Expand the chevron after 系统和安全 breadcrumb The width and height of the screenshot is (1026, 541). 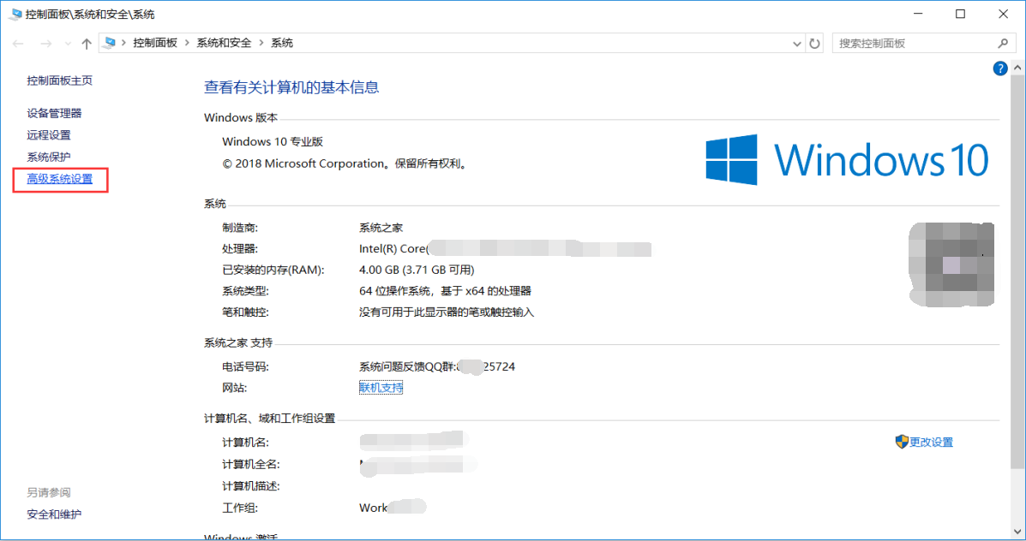[261, 43]
